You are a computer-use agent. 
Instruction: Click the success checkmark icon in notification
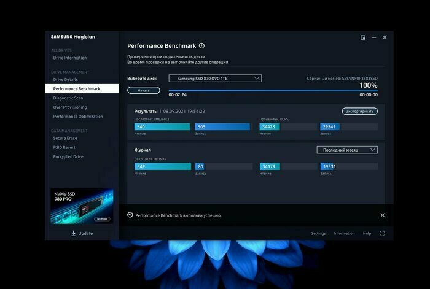pos(130,215)
